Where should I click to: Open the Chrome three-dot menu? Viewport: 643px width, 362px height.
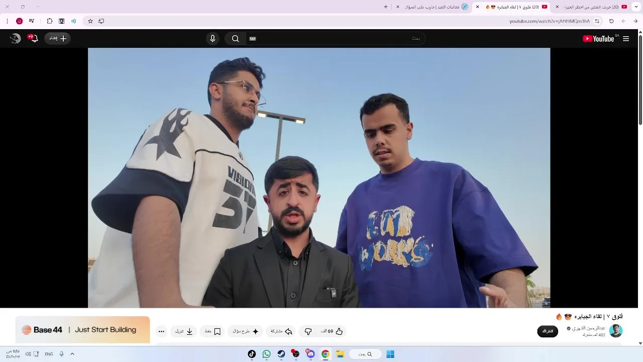click(7, 21)
